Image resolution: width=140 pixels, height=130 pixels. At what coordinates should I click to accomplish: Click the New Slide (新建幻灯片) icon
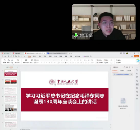[26, 61]
